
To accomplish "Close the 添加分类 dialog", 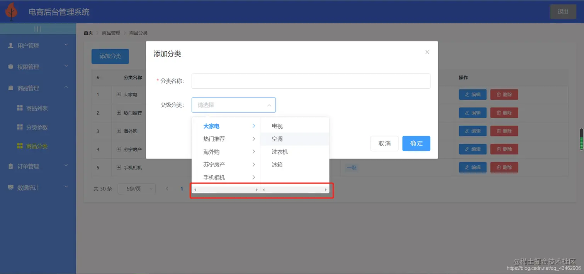I will (x=427, y=52).
